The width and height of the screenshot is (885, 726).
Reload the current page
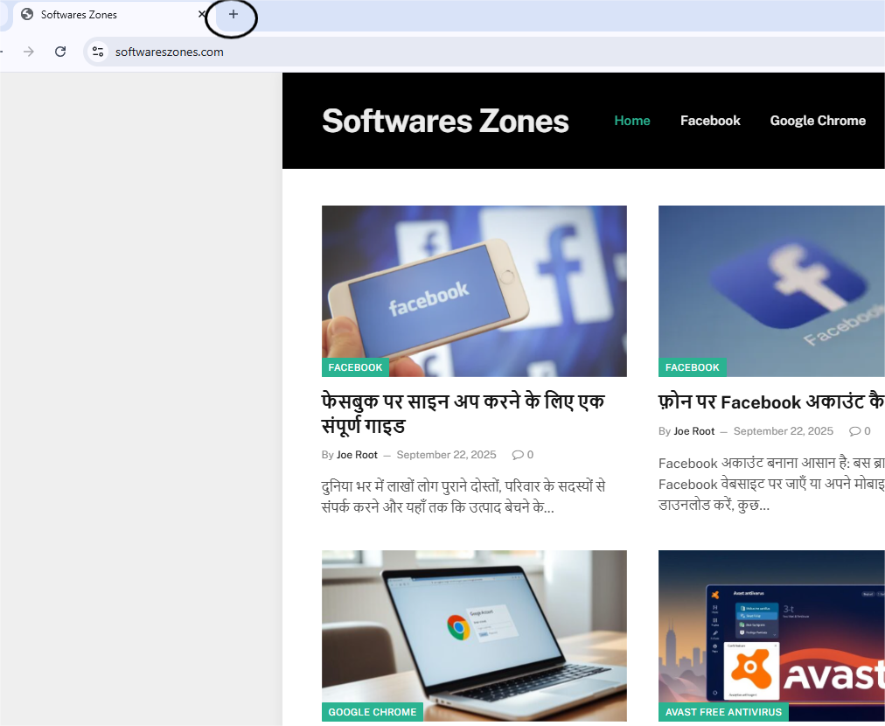[60, 52]
